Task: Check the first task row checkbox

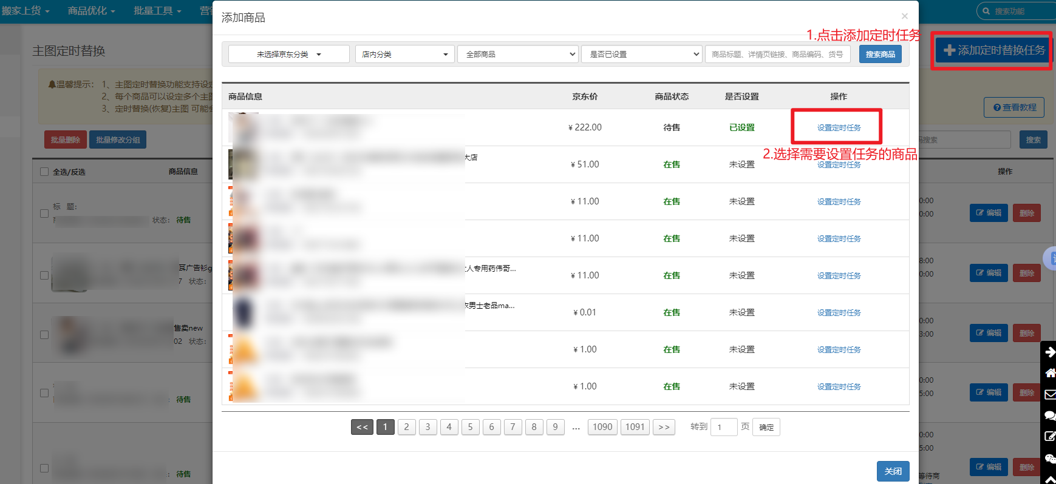Action: pyautogui.click(x=44, y=213)
